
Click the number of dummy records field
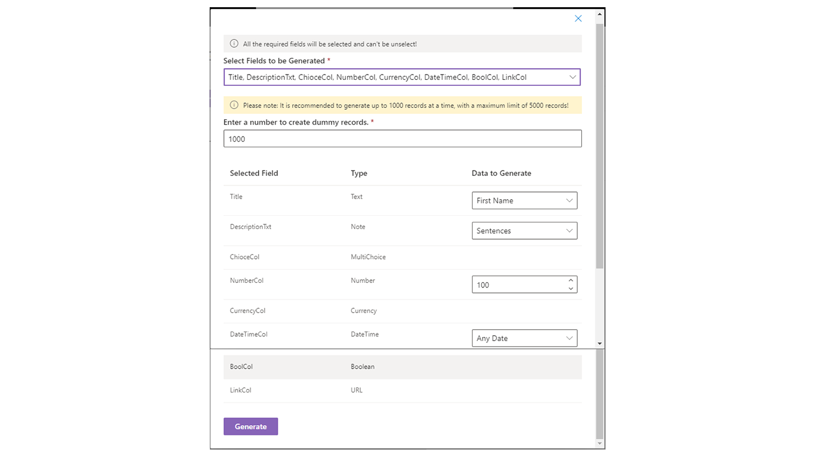[402, 138]
